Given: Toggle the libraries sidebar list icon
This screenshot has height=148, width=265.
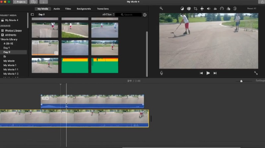Looking at the screenshot, I should click(x=32, y=15).
